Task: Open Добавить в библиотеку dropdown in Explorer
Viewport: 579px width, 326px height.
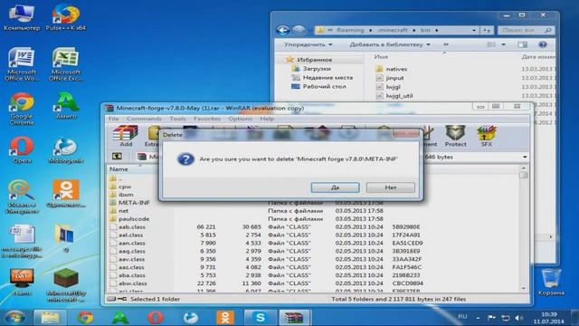Action: [x=390, y=44]
